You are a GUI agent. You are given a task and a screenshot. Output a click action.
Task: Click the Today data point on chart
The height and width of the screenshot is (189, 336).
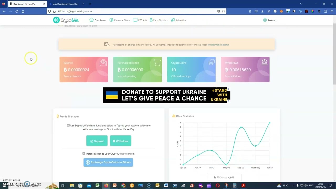[270, 123]
